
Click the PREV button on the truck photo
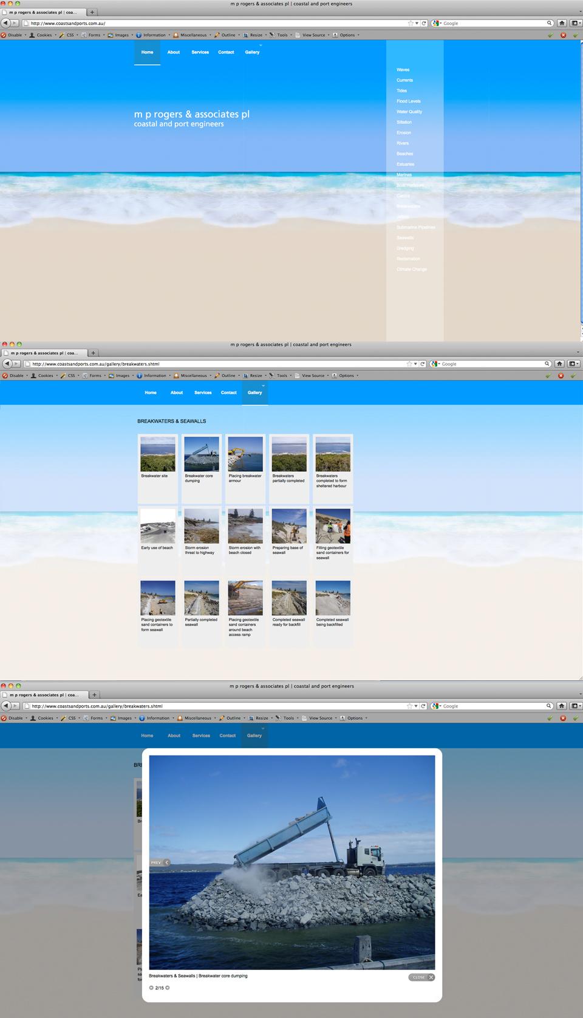(160, 863)
